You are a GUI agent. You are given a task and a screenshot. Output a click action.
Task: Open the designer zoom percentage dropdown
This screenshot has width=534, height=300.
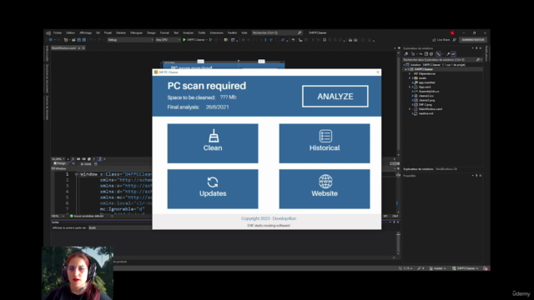pyautogui.click(x=58, y=159)
